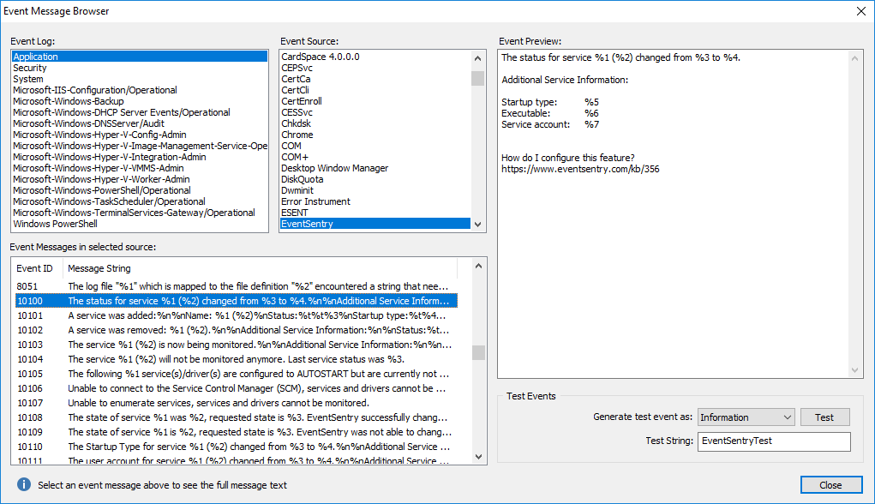Select Microsoft-Windows-TaskScheduler/Operational log

pyautogui.click(x=139, y=201)
